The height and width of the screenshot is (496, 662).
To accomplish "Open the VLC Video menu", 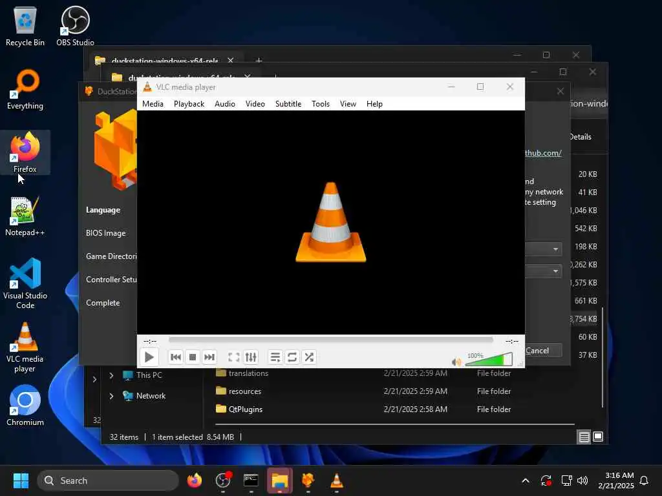I will [x=255, y=104].
